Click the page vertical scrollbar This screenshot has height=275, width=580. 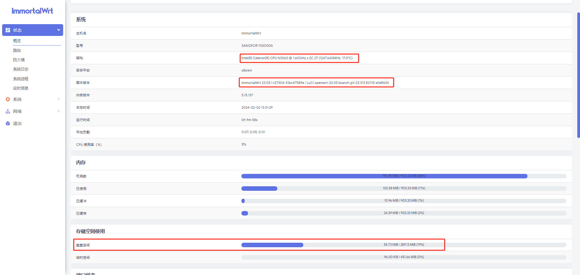click(x=578, y=75)
